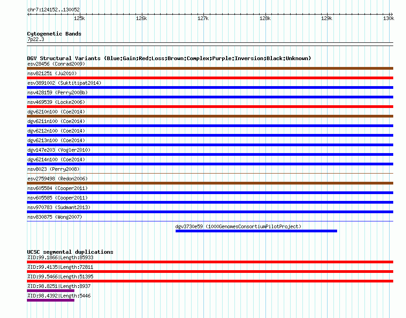
Task: Open the dgv6210n100 (Coe2014) variant
Action: [x=56, y=112]
